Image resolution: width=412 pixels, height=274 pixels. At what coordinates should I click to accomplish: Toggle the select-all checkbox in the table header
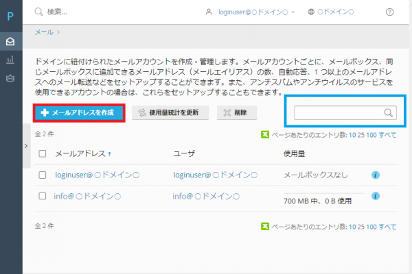point(42,155)
